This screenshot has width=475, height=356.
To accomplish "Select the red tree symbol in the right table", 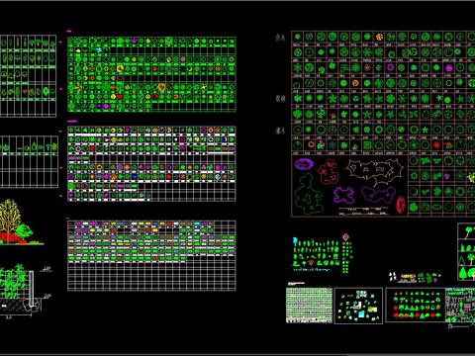I will pyautogui.click(x=436, y=144).
